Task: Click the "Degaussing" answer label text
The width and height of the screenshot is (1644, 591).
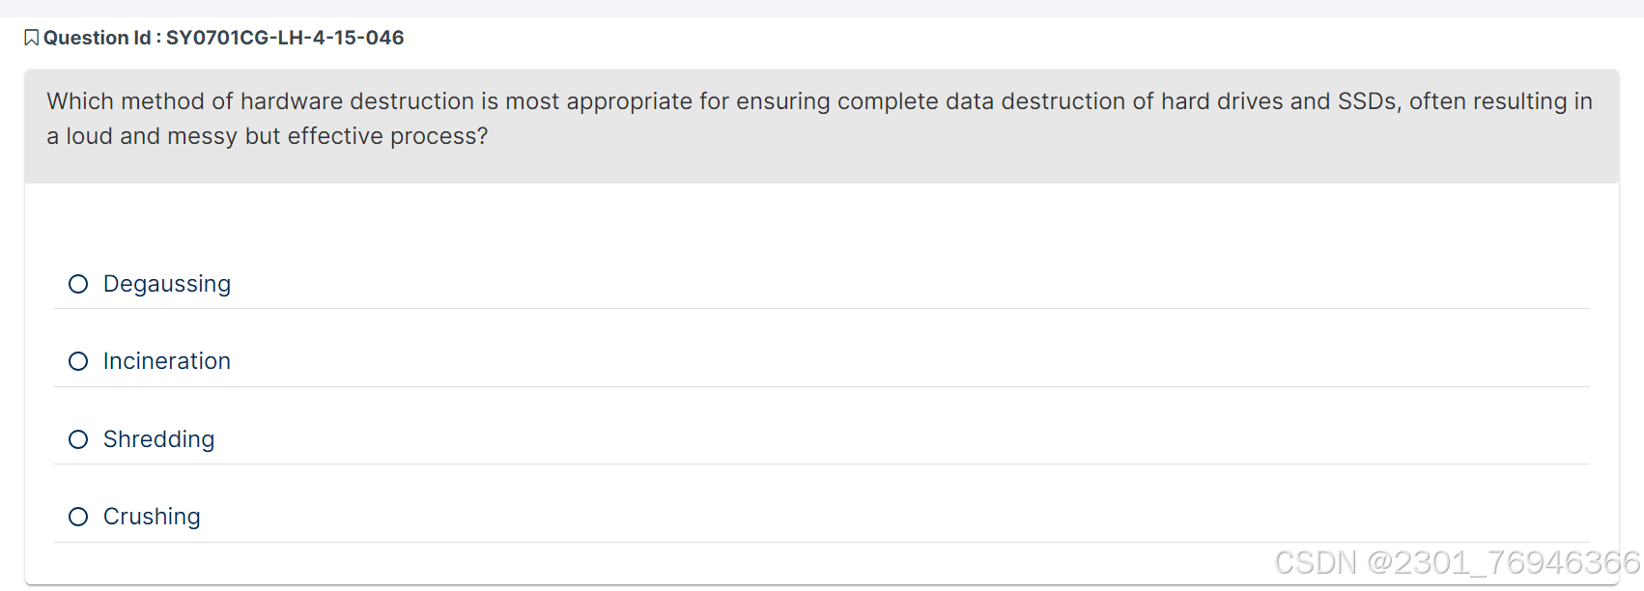Action: coord(167,284)
